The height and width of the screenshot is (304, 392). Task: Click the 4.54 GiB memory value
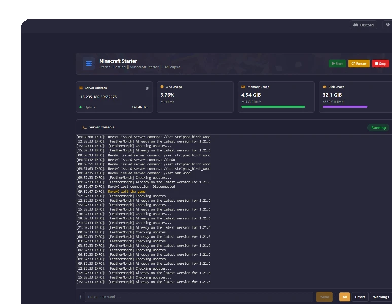tap(251, 95)
